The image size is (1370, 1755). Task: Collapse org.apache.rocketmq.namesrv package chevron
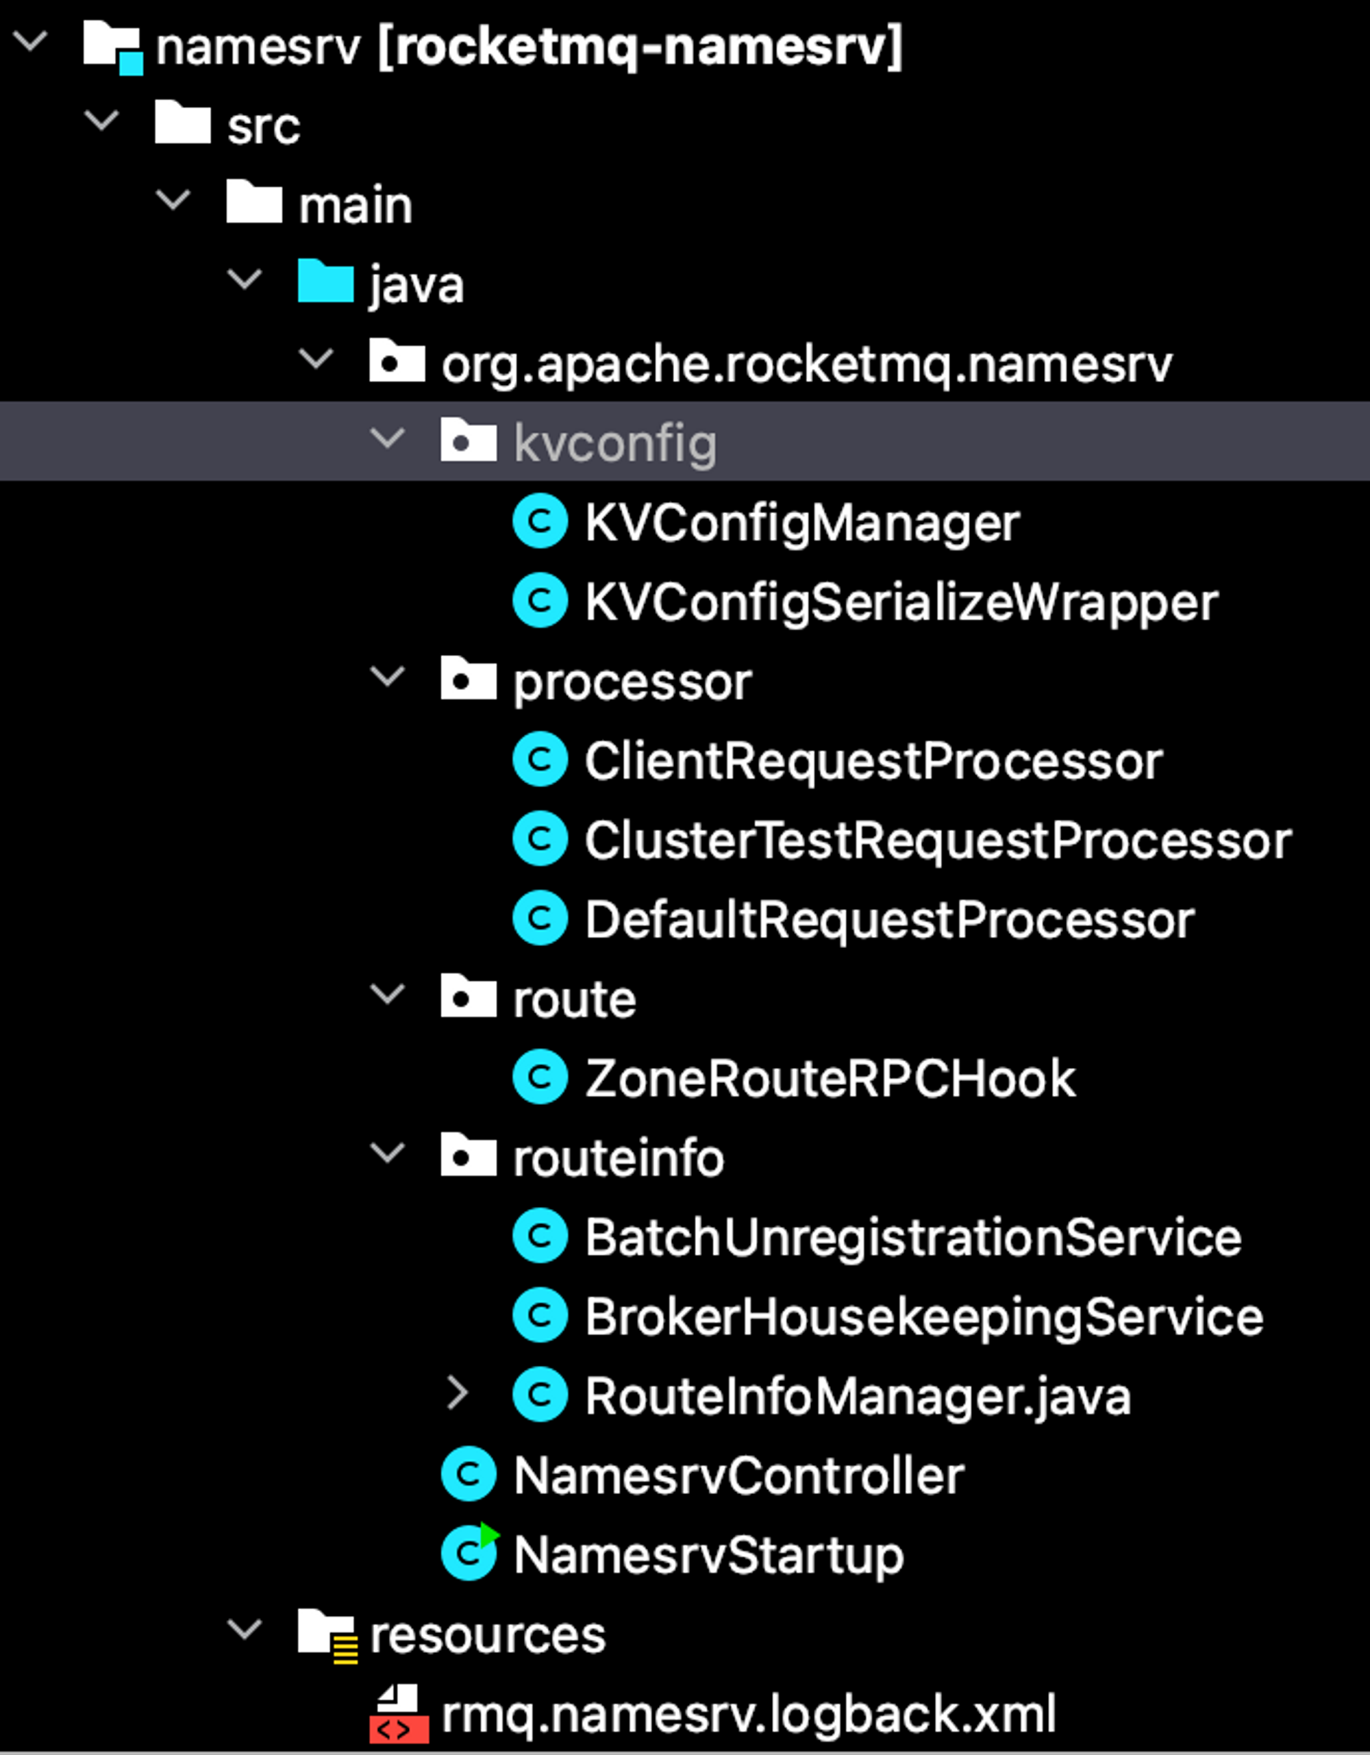coord(316,358)
